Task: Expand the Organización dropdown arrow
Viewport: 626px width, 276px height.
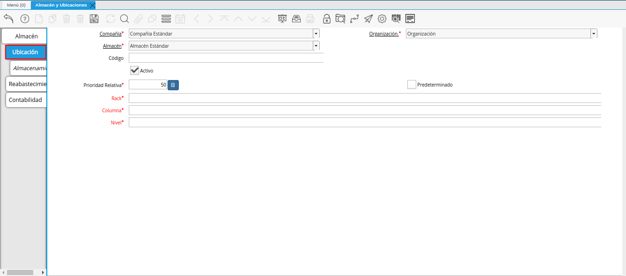Action: pos(594,34)
